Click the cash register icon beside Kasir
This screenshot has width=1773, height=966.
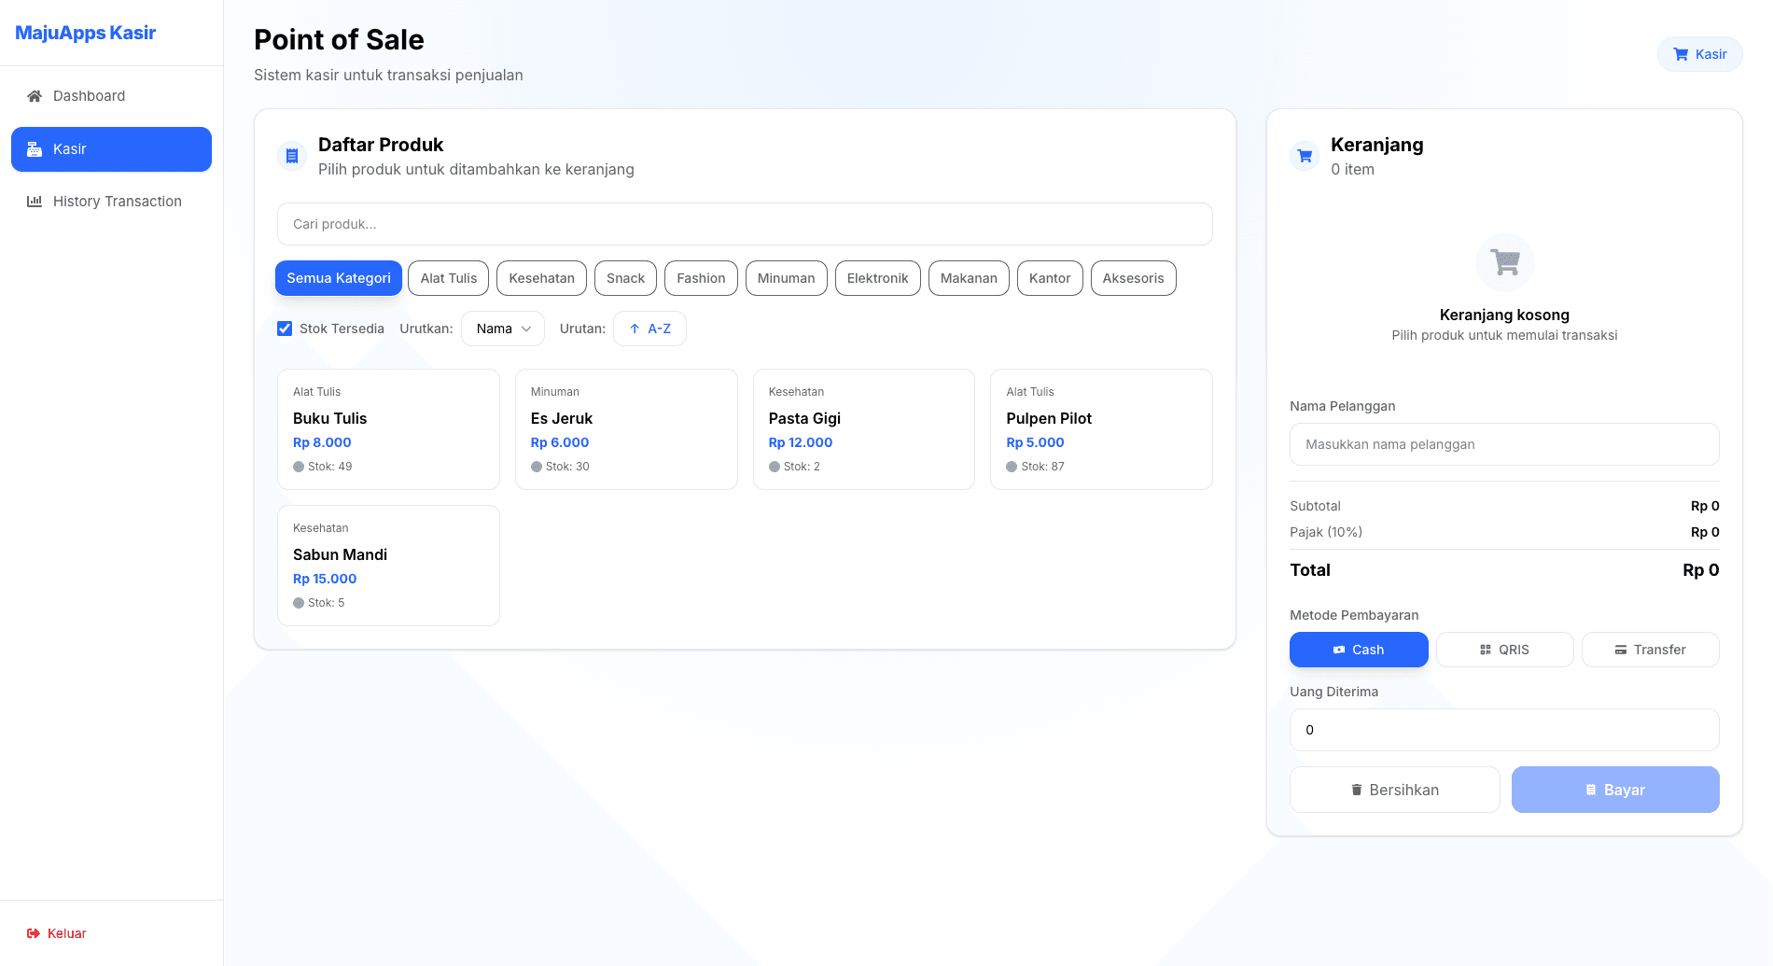35,149
